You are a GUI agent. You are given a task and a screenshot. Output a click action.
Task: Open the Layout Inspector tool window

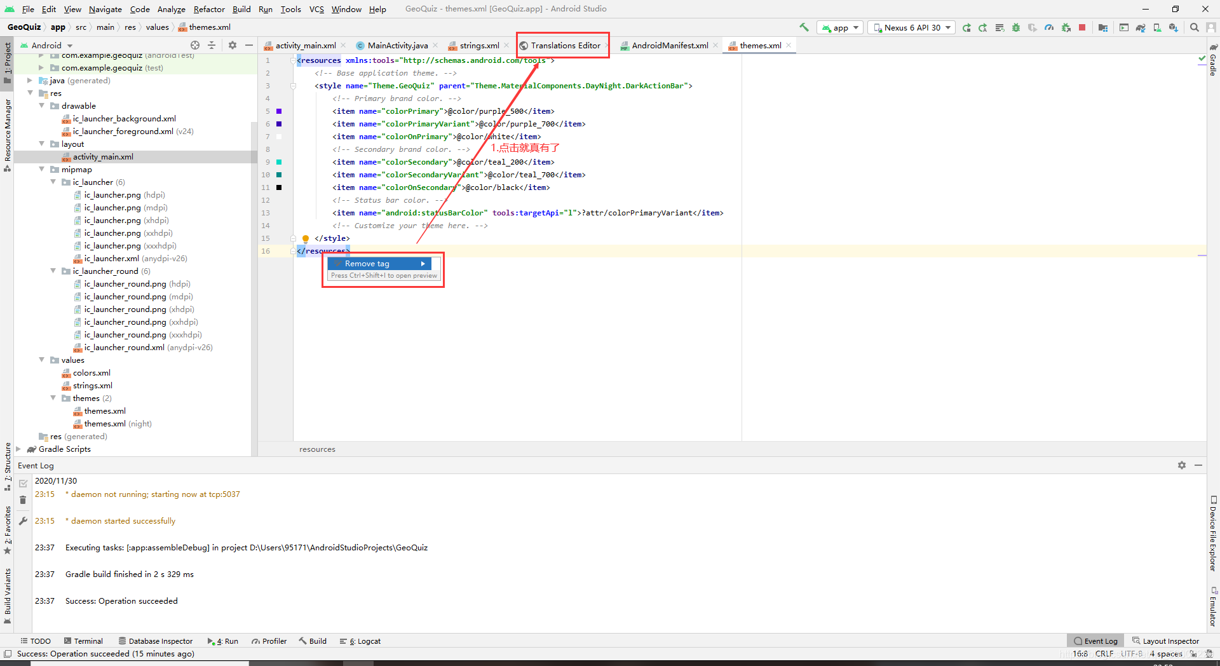click(1166, 641)
